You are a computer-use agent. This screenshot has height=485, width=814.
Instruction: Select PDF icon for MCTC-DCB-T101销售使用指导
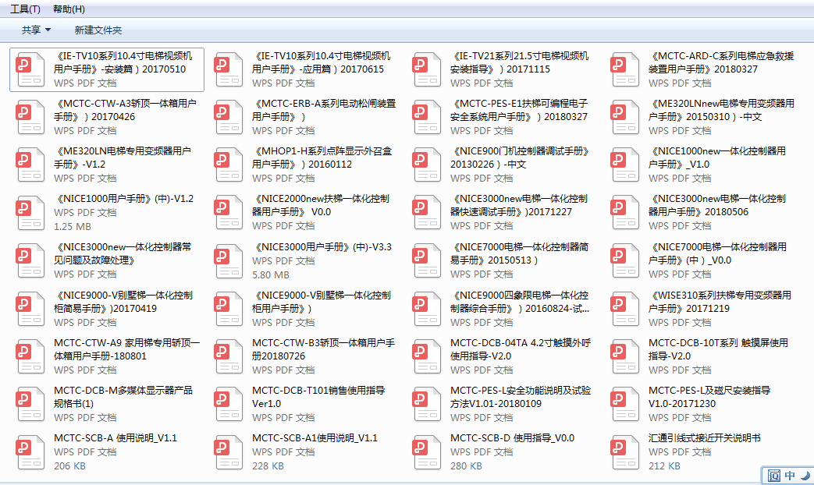coord(229,404)
